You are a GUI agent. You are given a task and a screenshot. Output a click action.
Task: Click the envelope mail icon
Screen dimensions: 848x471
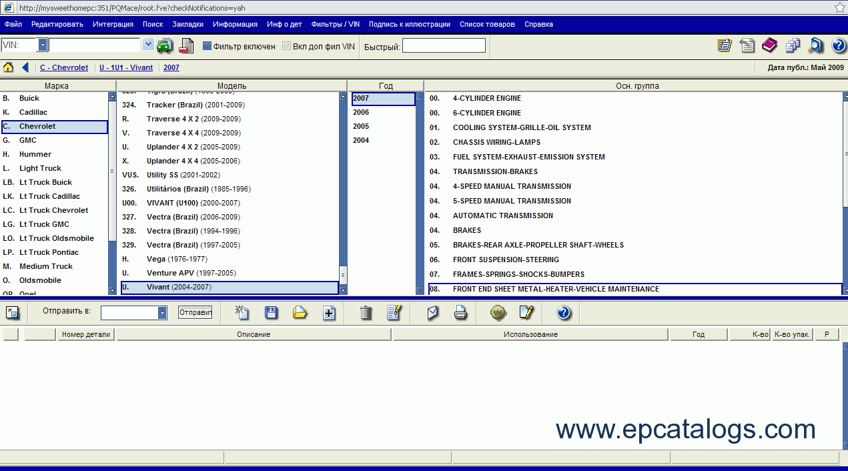point(433,312)
